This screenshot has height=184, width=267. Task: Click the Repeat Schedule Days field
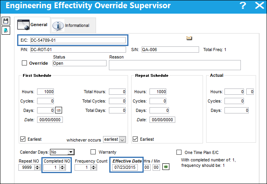coord(159,110)
